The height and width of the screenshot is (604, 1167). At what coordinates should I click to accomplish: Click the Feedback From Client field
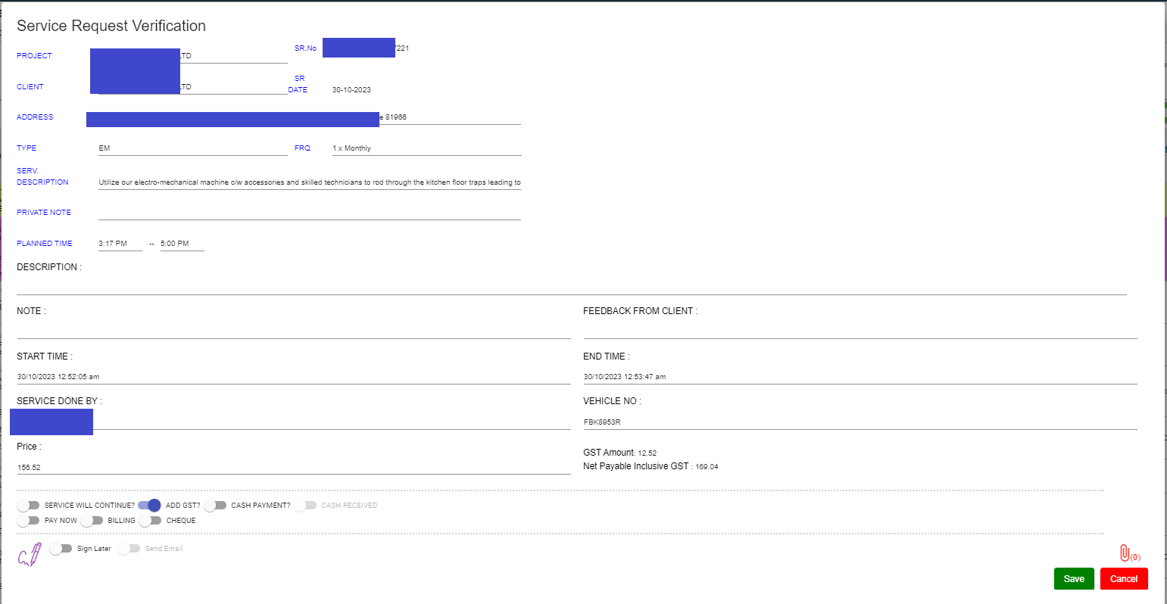click(x=860, y=331)
